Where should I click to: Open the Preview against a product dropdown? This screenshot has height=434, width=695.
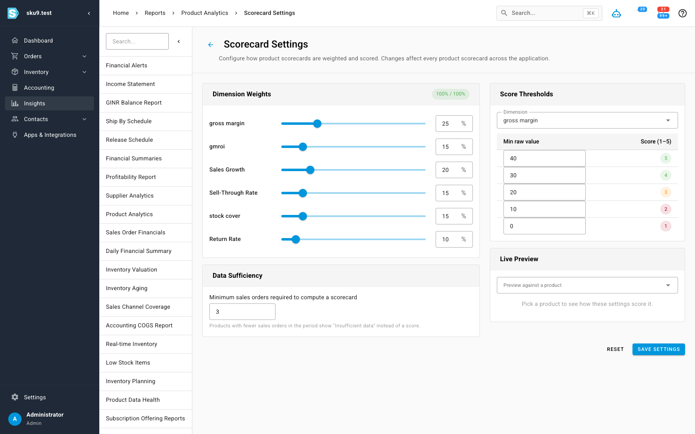[x=587, y=285]
